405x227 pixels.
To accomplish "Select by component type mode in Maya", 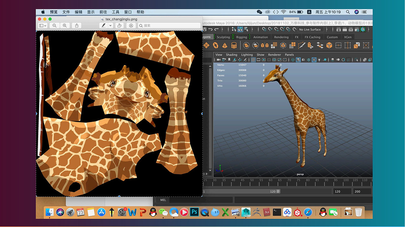I will click(x=246, y=29).
